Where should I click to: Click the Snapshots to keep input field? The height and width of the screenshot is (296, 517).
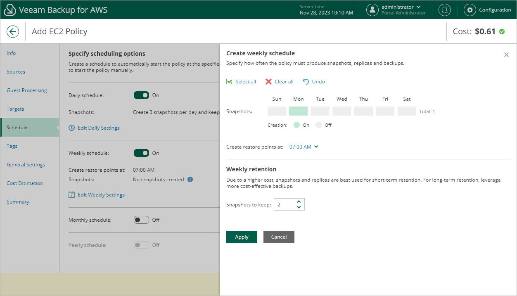tap(289, 204)
